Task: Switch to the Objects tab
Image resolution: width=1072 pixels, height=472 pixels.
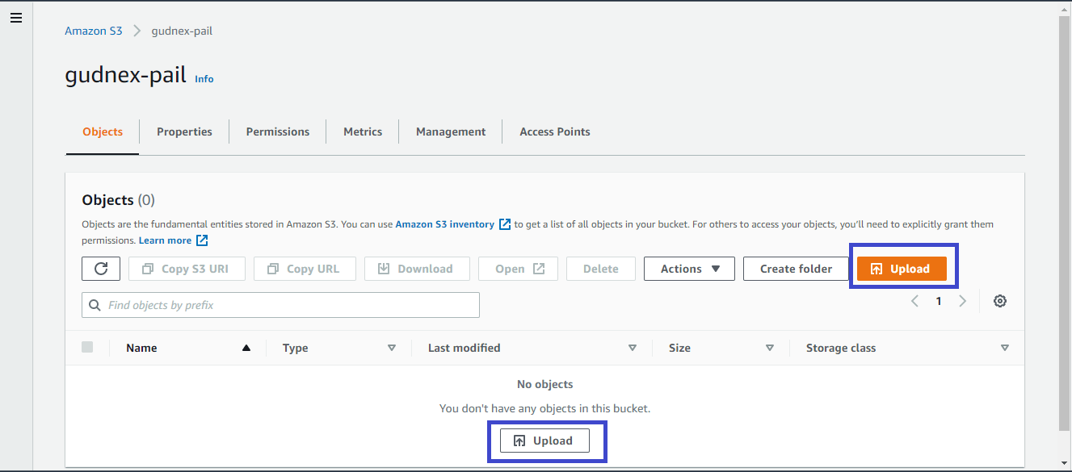Action: pos(103,132)
